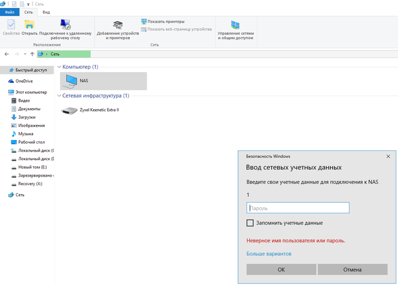Select the Zyxel Keenetic Extra II device
Viewport: 398px width, 285px height.
point(69,110)
